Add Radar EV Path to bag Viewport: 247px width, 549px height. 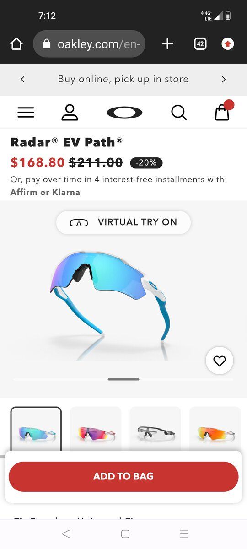click(x=123, y=476)
